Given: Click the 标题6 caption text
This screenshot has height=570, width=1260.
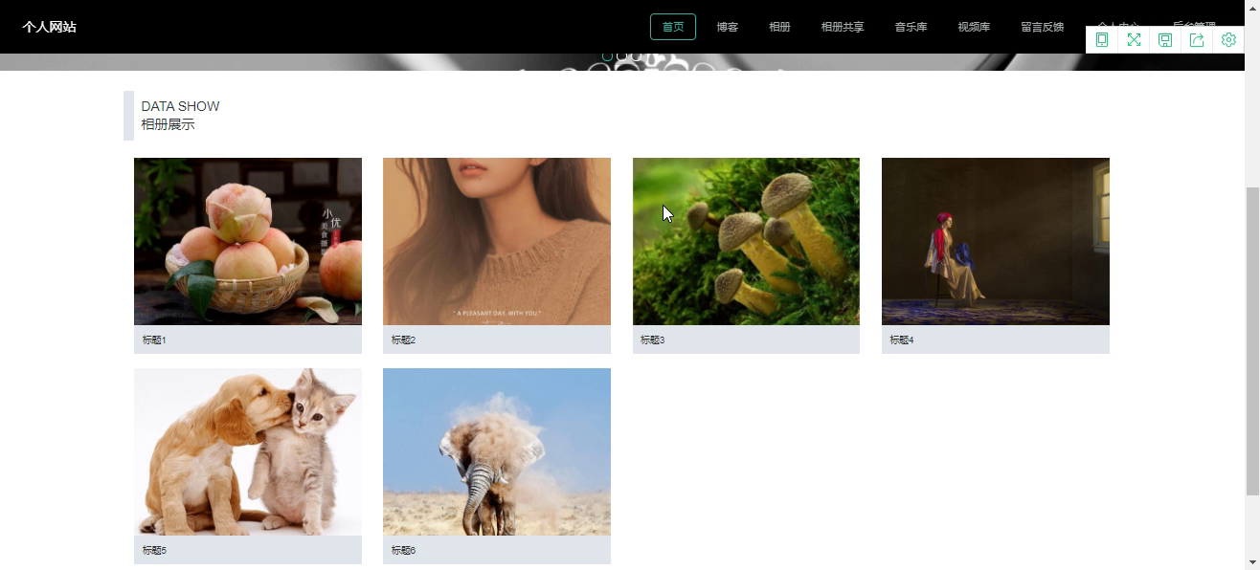Looking at the screenshot, I should [x=403, y=550].
